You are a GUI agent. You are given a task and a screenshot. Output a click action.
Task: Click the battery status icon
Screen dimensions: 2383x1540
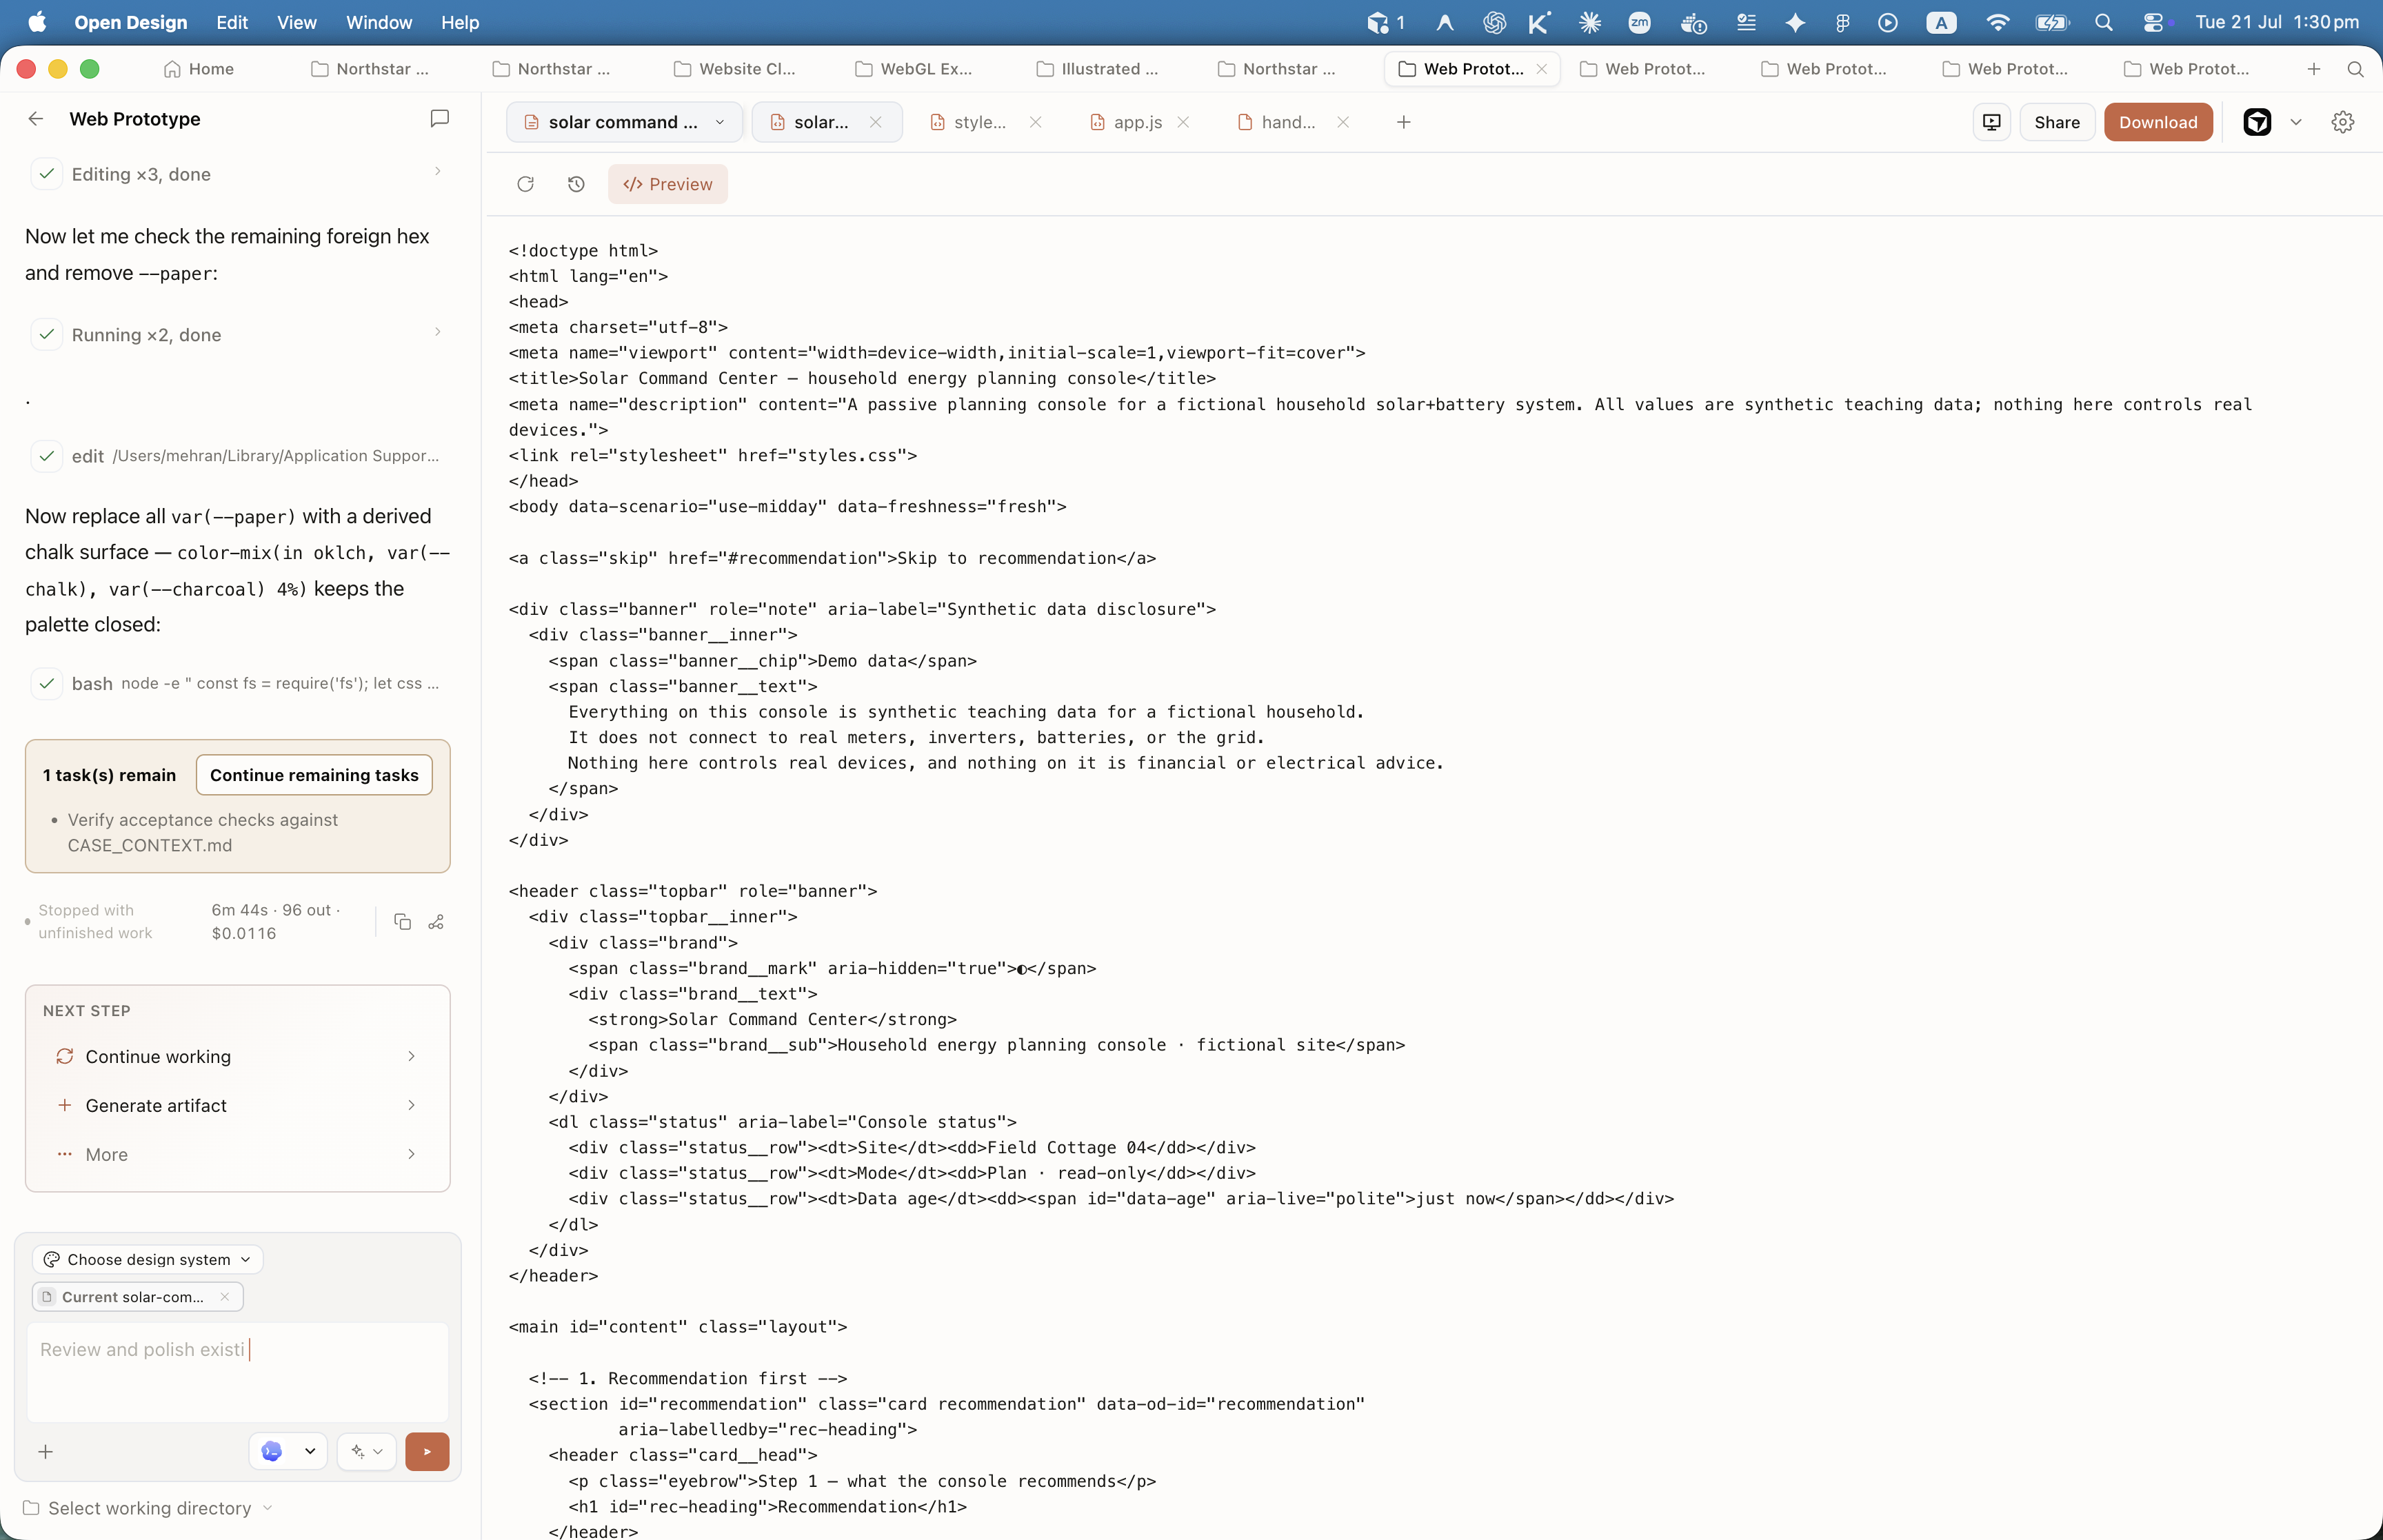click(2051, 22)
